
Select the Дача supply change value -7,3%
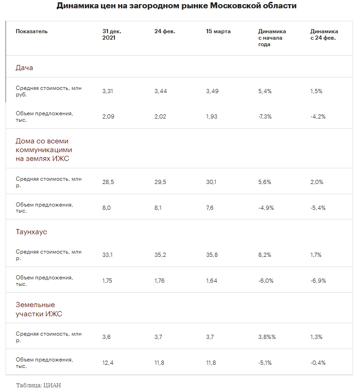pos(265,117)
